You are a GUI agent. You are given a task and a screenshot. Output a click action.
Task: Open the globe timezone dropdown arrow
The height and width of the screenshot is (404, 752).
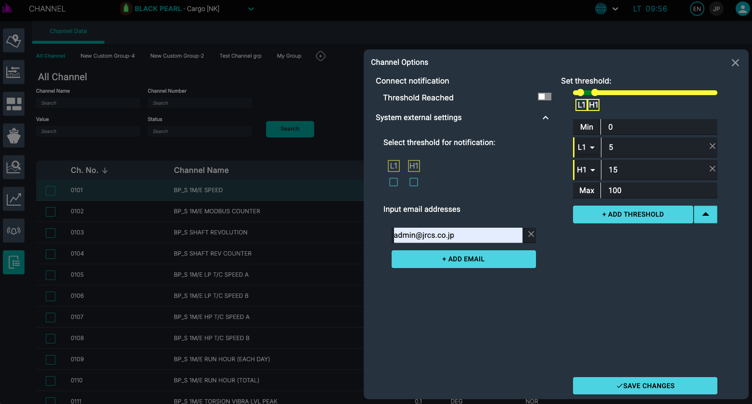point(615,9)
